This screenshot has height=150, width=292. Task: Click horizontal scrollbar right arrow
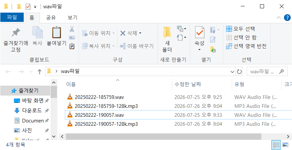[x=288, y=137]
